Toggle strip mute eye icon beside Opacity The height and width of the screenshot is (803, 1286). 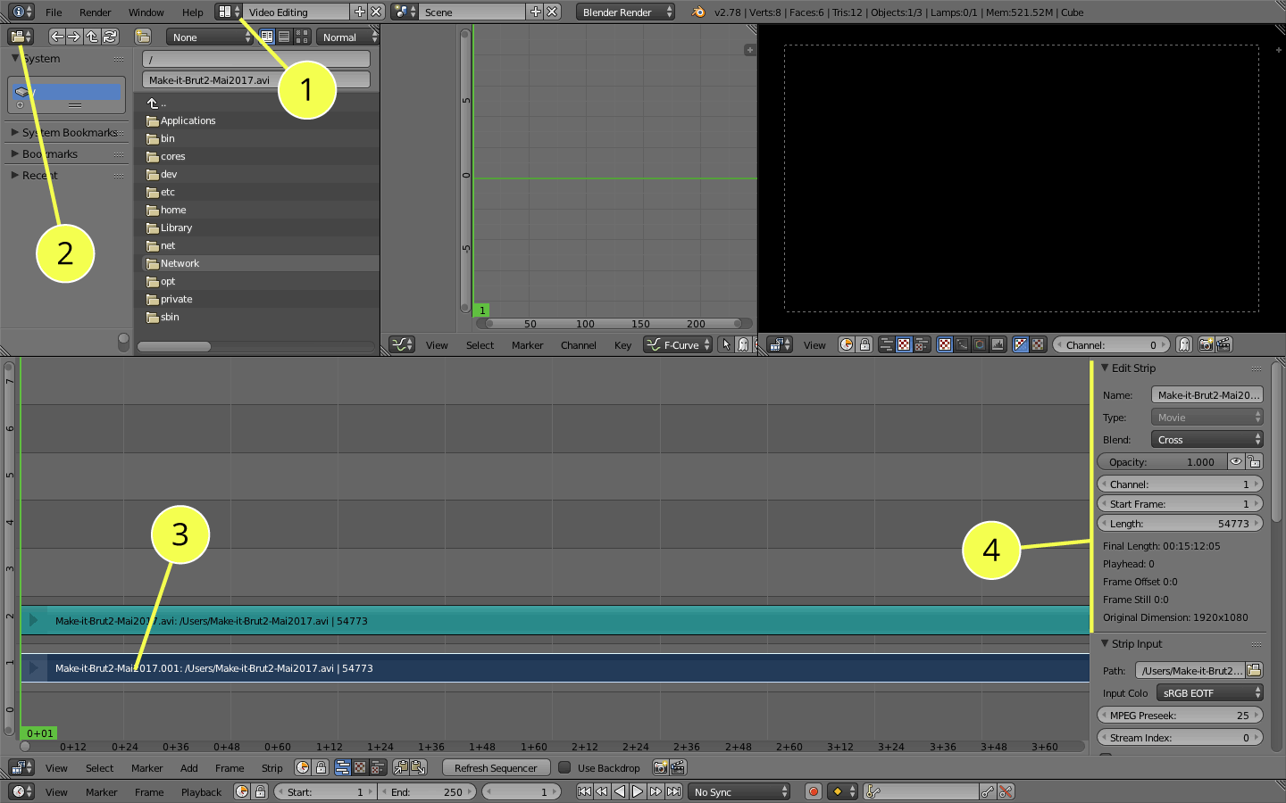point(1236,461)
